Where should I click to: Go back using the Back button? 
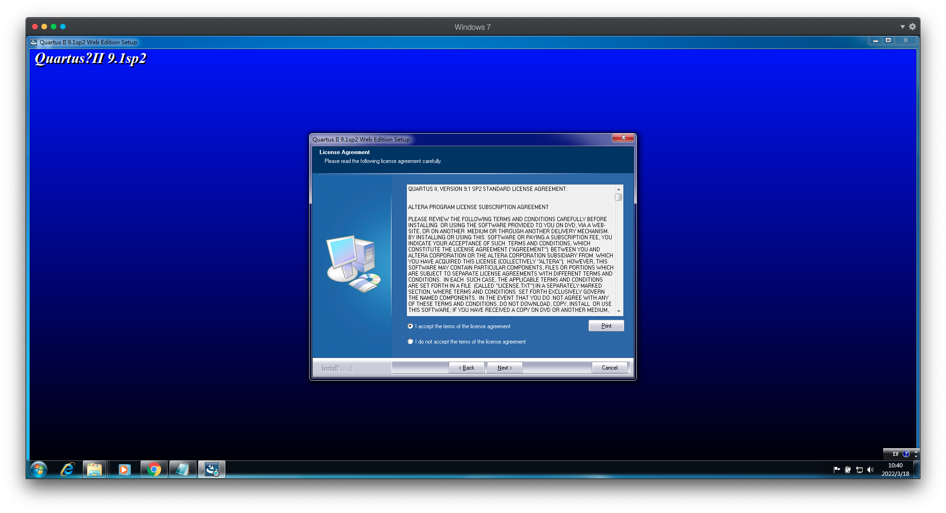point(466,368)
